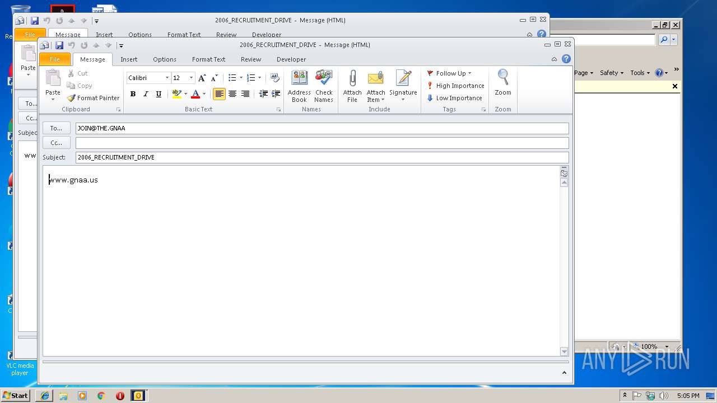The height and width of the screenshot is (403, 717).
Task: Click the message body scrollbar down arrow
Action: pyautogui.click(x=564, y=352)
